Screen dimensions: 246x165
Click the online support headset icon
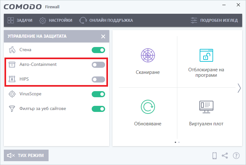click(83, 20)
